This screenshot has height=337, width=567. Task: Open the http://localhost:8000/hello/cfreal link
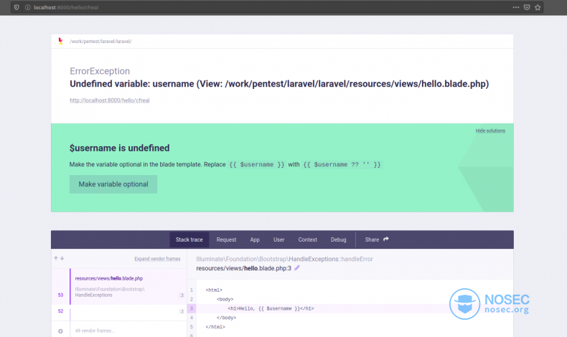[x=110, y=100]
